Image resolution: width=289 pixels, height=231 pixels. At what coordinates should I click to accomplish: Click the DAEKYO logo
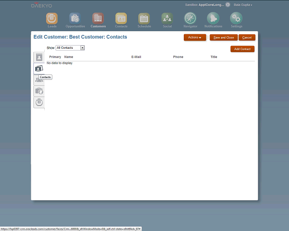pos(42,5)
